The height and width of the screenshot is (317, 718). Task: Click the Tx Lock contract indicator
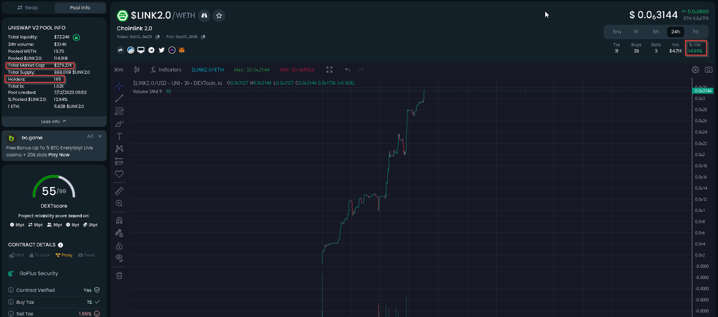39,255
